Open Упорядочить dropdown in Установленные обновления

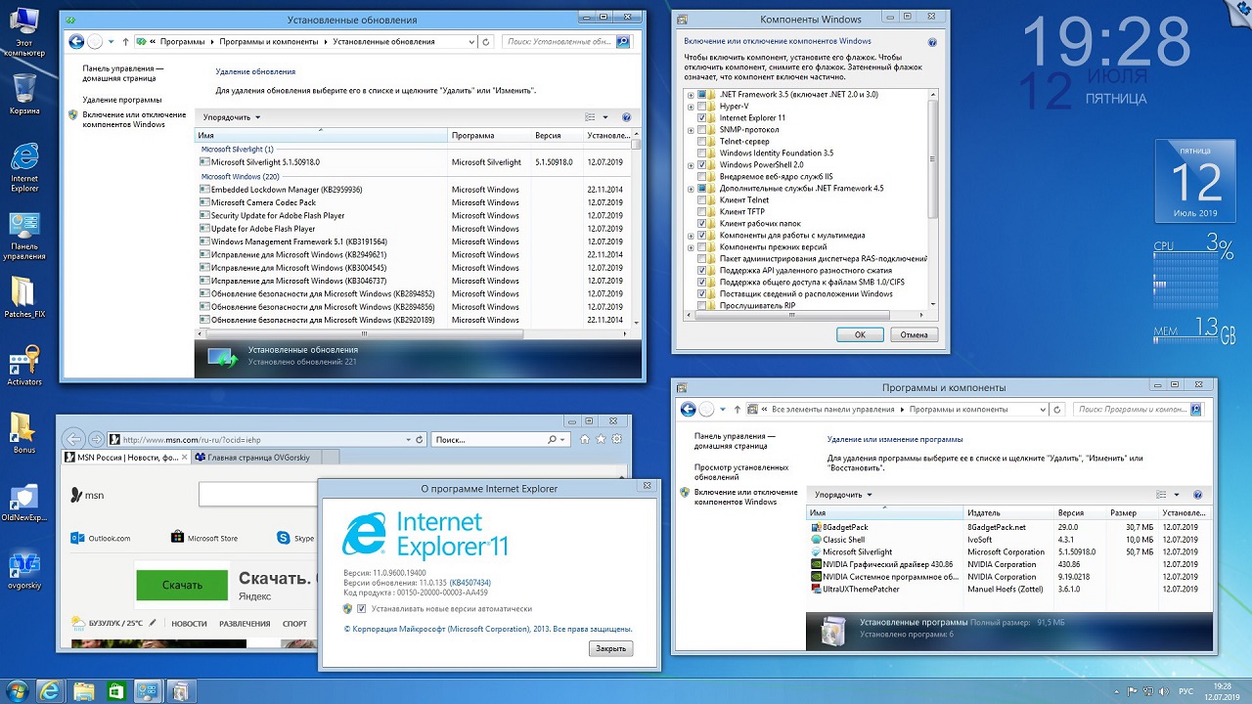(x=231, y=117)
